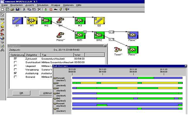Viewport: 188px width, 115px height.
Task: Open the Simulation menu
Action: click(x=43, y=5)
